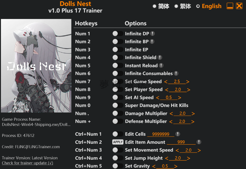Viewport: 246px width, 169px height.
Task: Toggle Super Damage/One Hit Kills on
Action: (118, 105)
